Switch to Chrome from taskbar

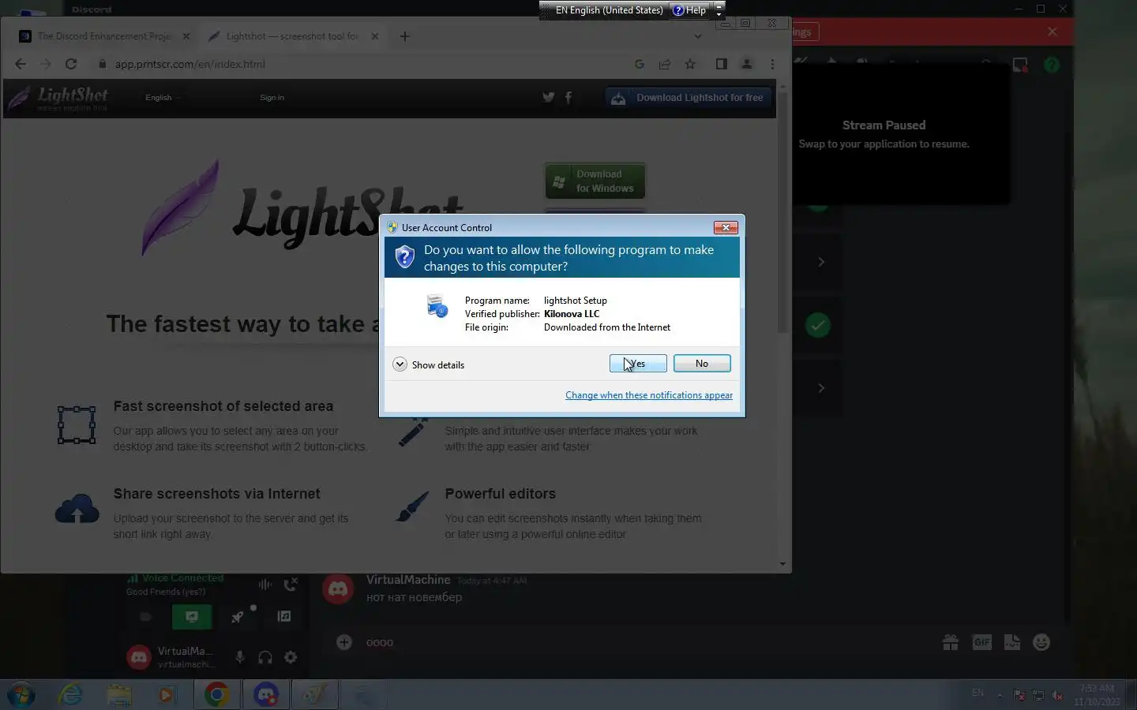(x=217, y=695)
